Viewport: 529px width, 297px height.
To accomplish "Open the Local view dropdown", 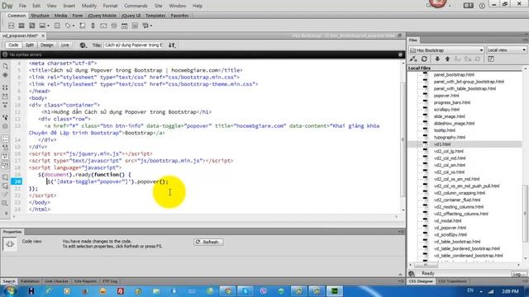I will (506, 50).
